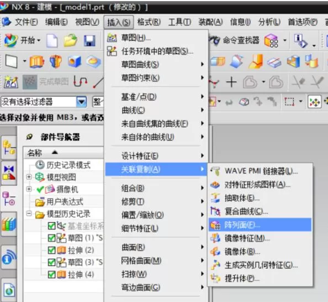The width and height of the screenshot is (328, 302).
Task: Click the Quick Trim tool icon
Action: pos(298,82)
